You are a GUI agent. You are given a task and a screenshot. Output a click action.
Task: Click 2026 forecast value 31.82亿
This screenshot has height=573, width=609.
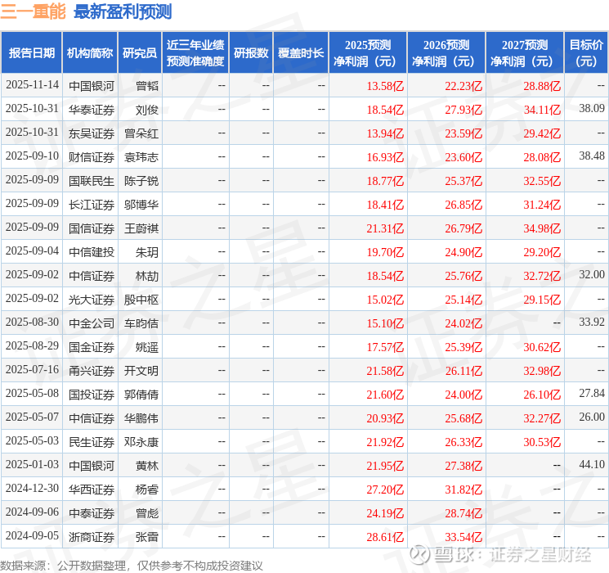(463, 490)
